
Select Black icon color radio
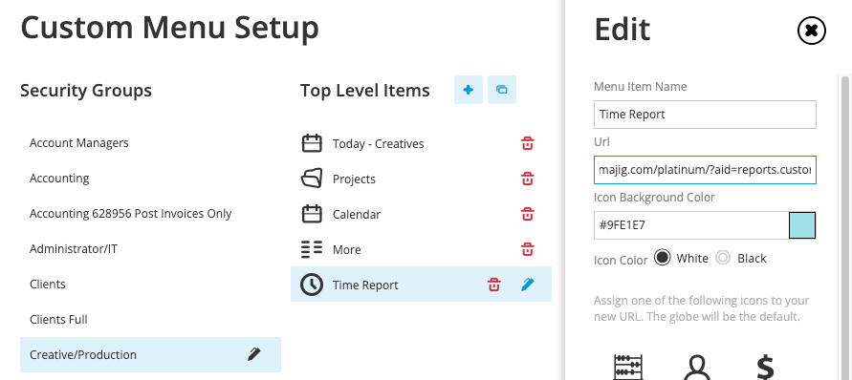(x=723, y=258)
